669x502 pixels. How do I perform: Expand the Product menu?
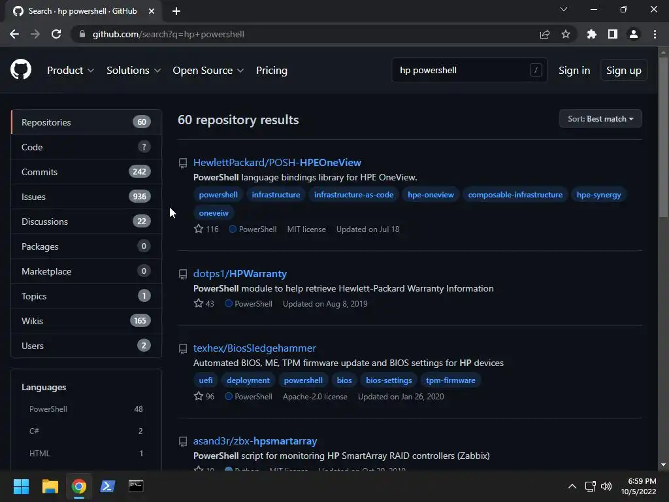pos(71,70)
